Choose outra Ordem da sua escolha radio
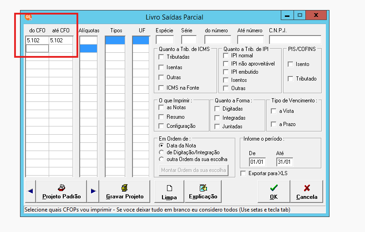Screen dimensions: 365x232 pos(161,159)
